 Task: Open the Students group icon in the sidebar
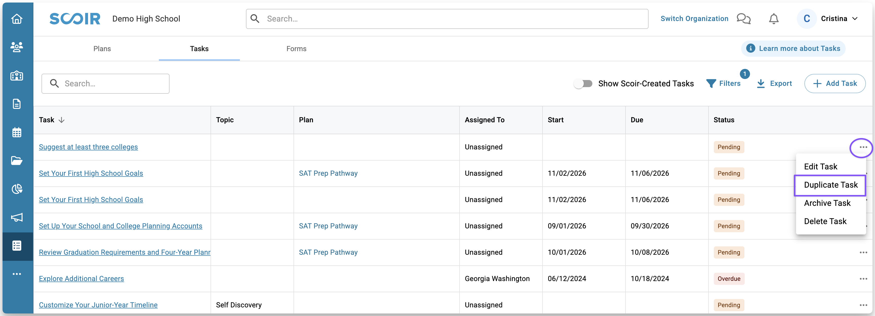click(x=17, y=47)
